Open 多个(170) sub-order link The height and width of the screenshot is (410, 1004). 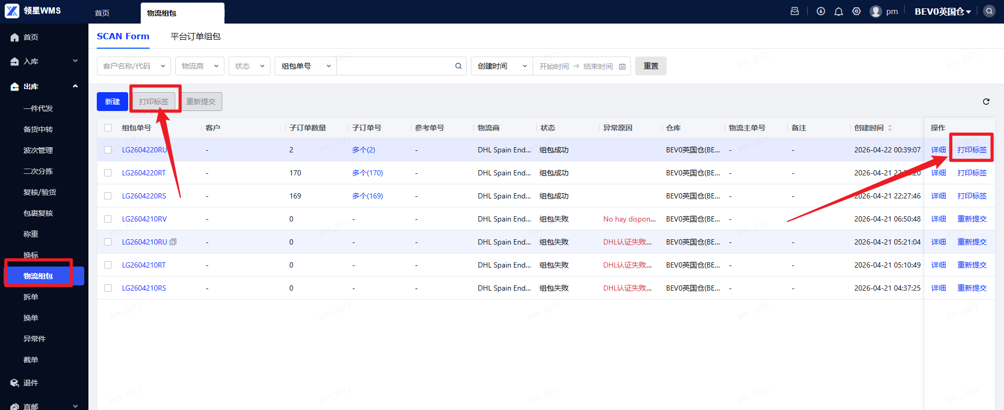tap(367, 173)
